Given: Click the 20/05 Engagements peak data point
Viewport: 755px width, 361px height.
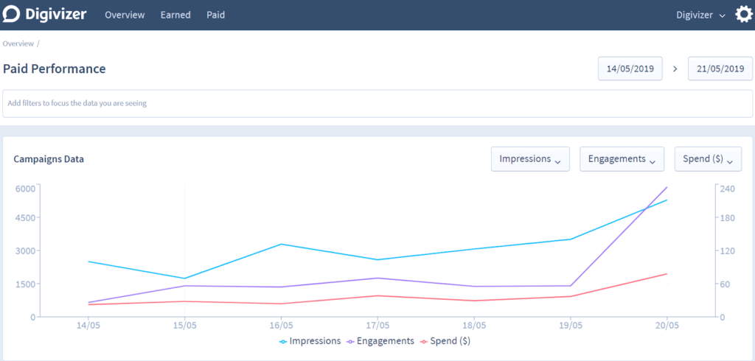Looking at the screenshot, I should (667, 187).
